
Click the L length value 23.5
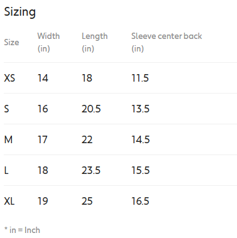coord(91,170)
